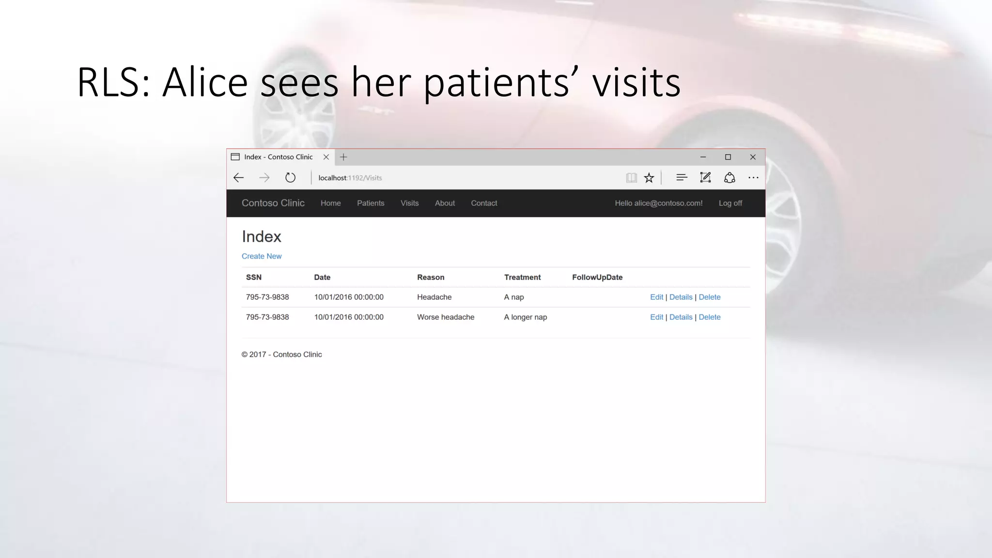Click the Treatment column header

point(522,277)
